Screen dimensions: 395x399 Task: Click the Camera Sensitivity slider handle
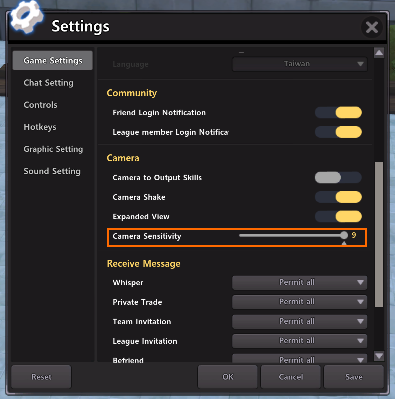point(344,235)
